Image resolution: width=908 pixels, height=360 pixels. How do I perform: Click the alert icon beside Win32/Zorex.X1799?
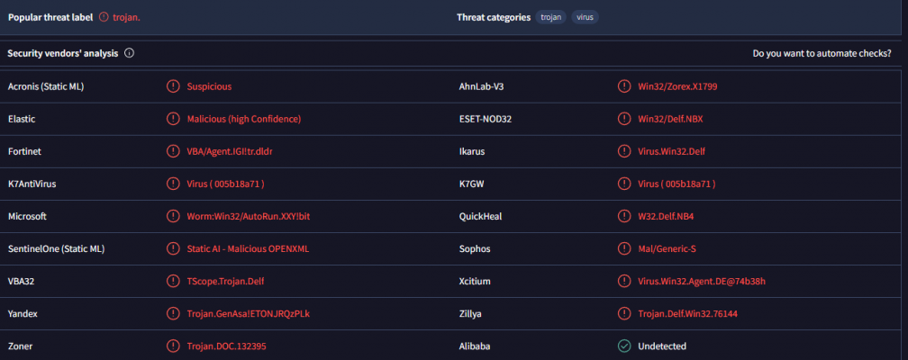(623, 86)
